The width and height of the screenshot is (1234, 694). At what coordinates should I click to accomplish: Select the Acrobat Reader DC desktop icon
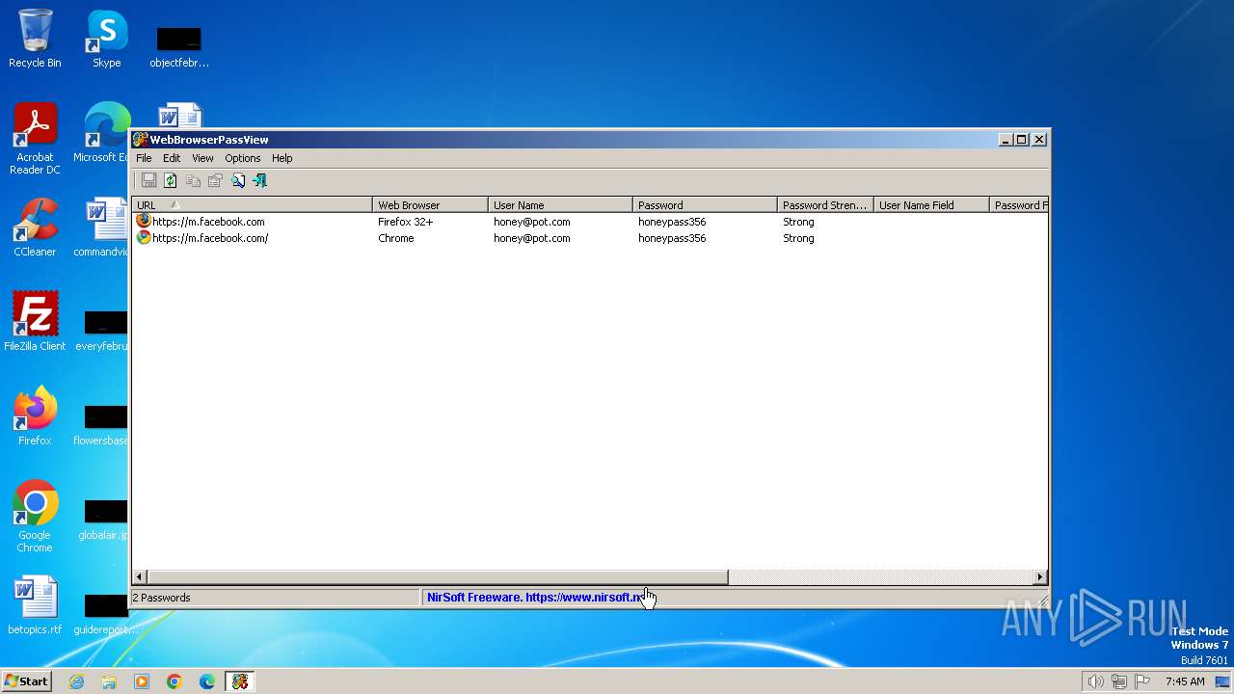coord(35,139)
